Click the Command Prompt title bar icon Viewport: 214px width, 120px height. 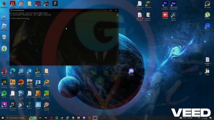(x=11, y=10)
